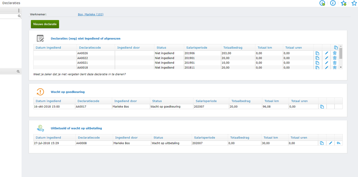This screenshot has width=358, height=177.
Task: Click the lower search magnifier in sidebar
Action: tap(18, 72)
